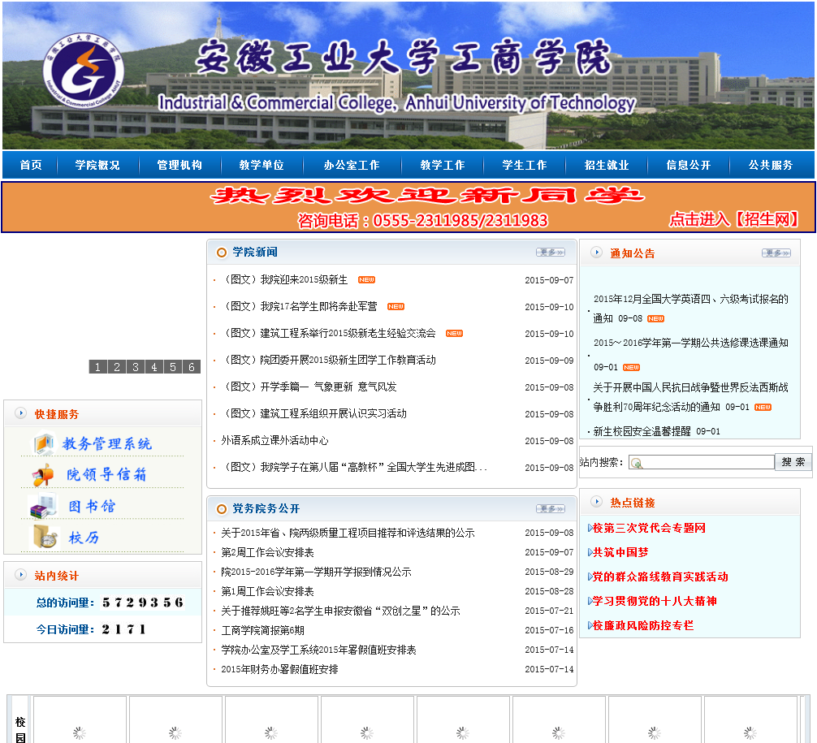Go to 首页 in the navigation bar
The image size is (817, 743).
tap(31, 165)
